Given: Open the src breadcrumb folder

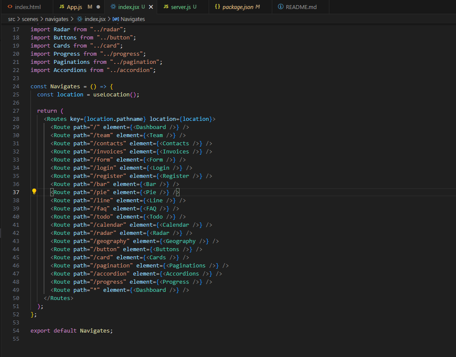Looking at the screenshot, I should [x=12, y=19].
